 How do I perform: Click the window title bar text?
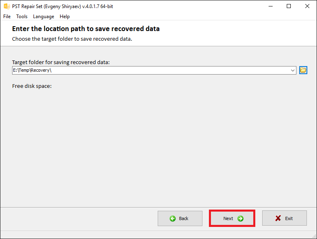pyautogui.click(x=63, y=6)
